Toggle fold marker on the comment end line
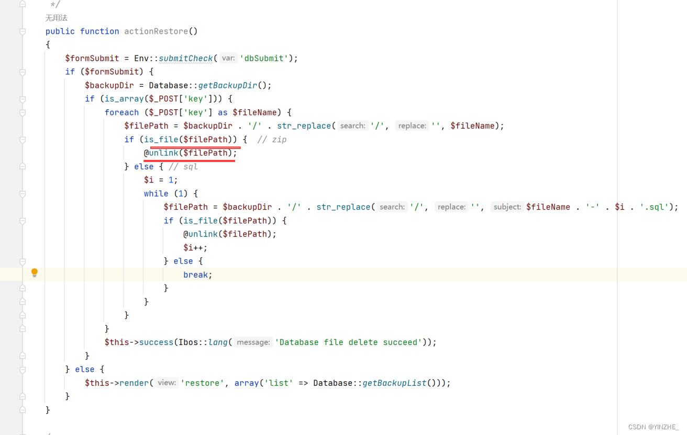This screenshot has height=435, width=687. point(23,4)
